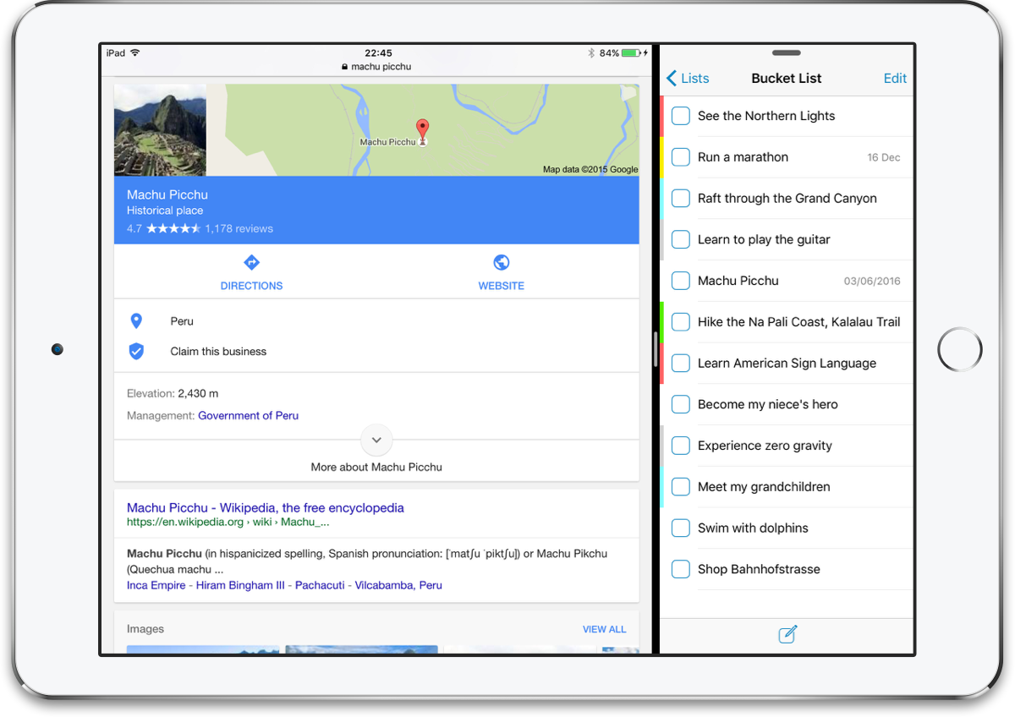The height and width of the screenshot is (717, 1015).
Task: Tap the WEBSITE label
Action: pyautogui.click(x=502, y=286)
